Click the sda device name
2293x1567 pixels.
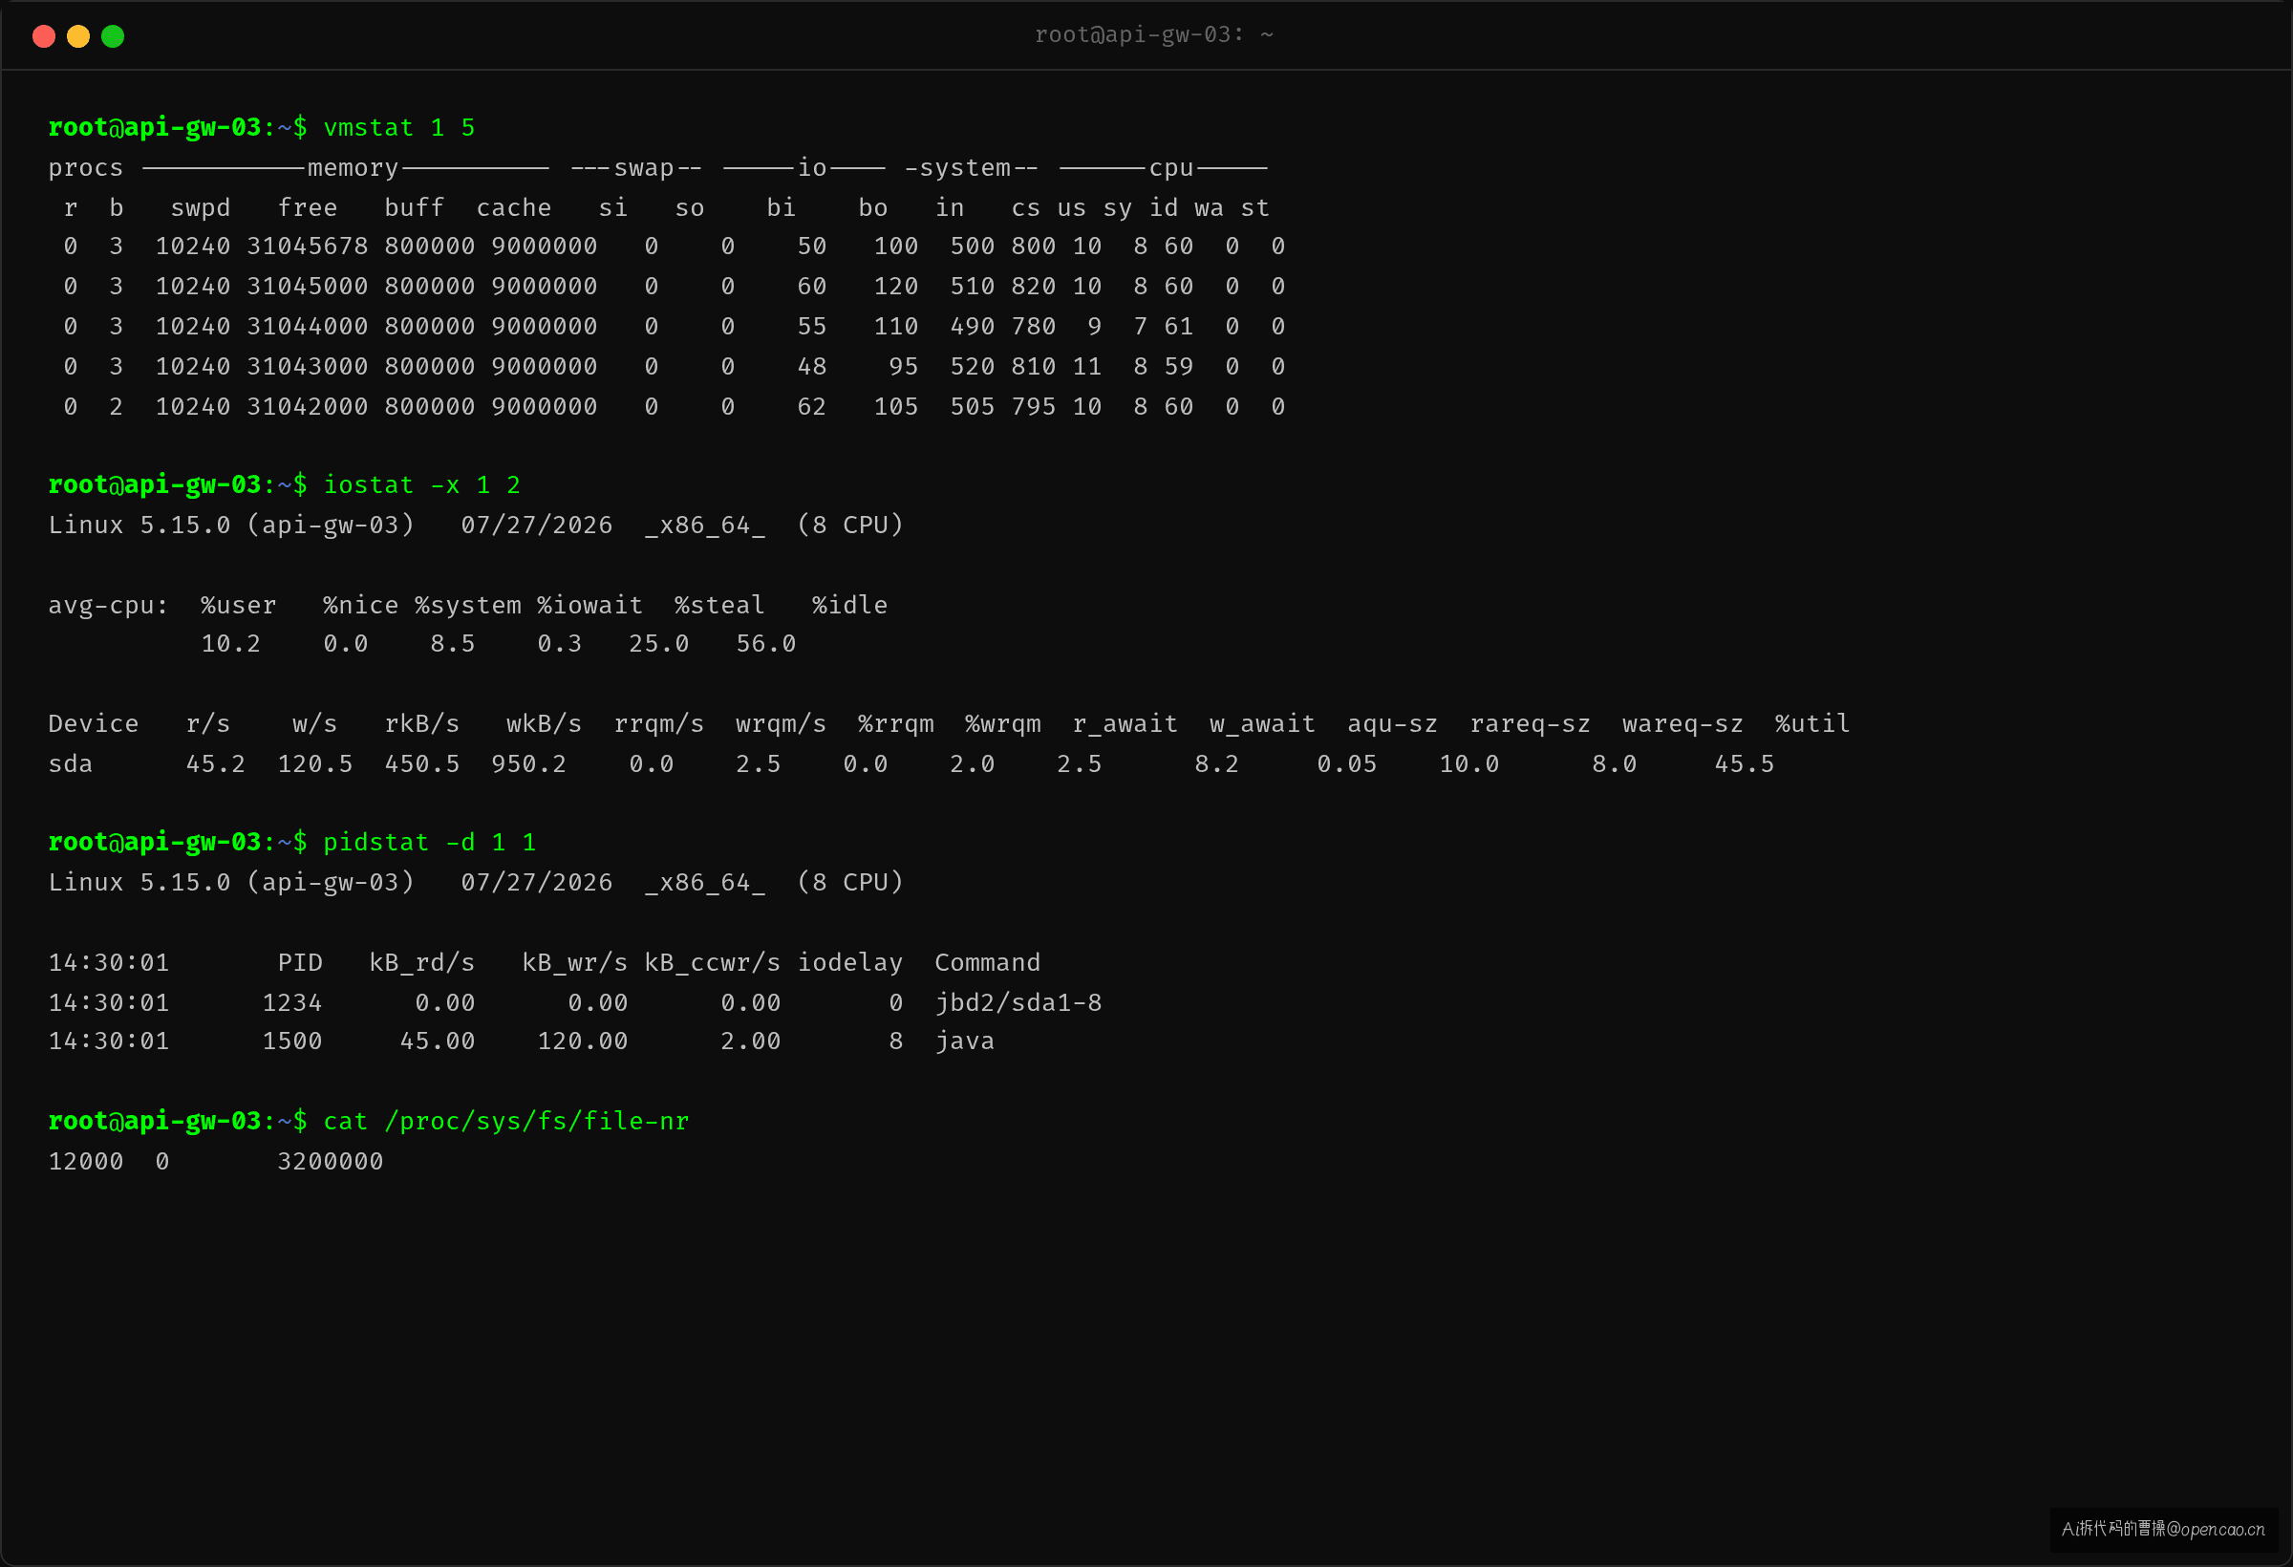pos(70,763)
